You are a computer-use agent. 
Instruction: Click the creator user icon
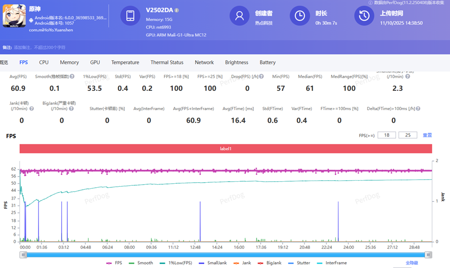pos(240,16)
